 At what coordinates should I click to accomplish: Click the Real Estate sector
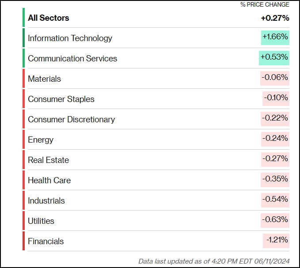tap(48, 160)
